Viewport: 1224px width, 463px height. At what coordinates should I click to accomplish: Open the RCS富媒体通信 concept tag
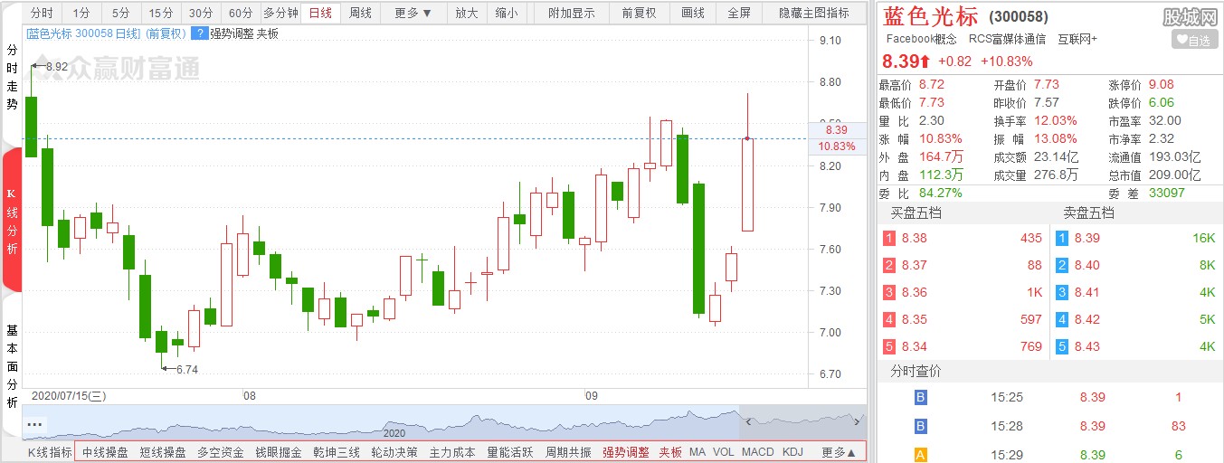(x=1007, y=39)
